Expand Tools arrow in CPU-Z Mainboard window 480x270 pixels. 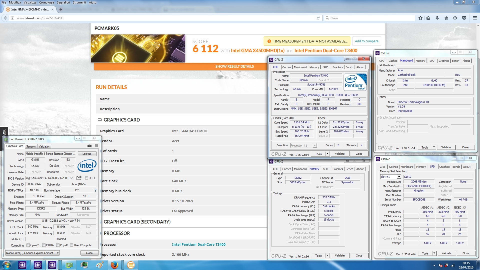click(x=434, y=147)
